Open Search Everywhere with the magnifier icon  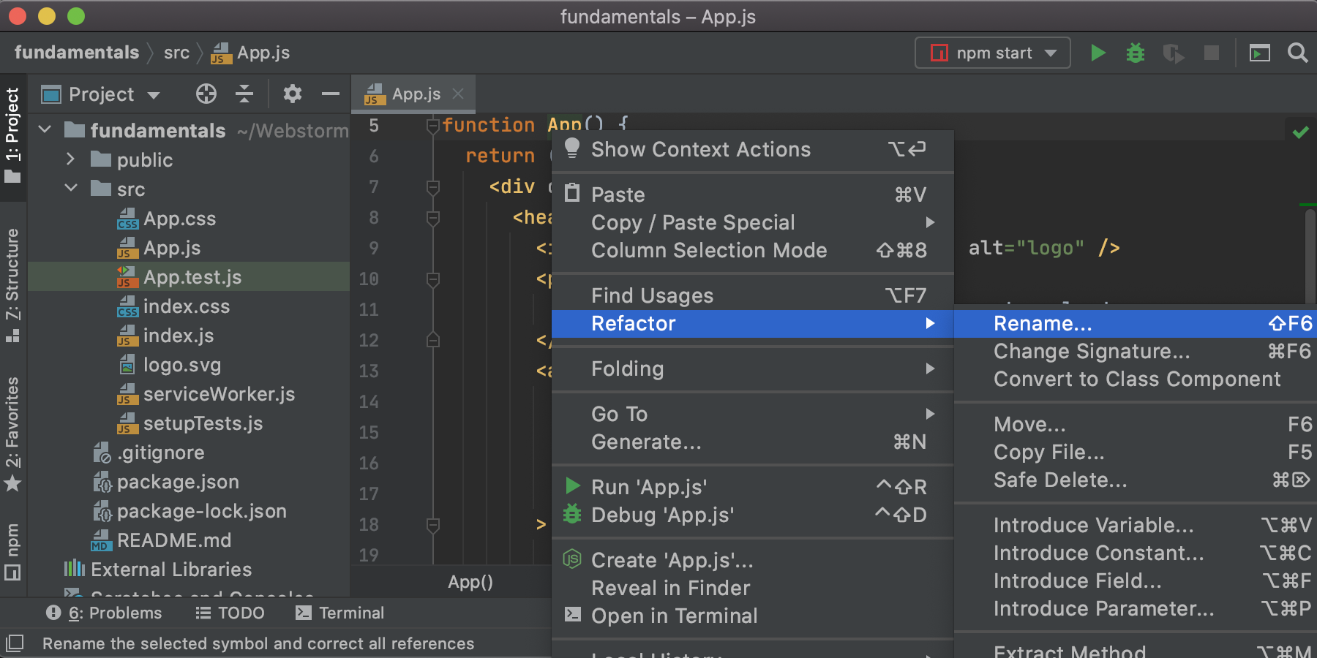1299,53
